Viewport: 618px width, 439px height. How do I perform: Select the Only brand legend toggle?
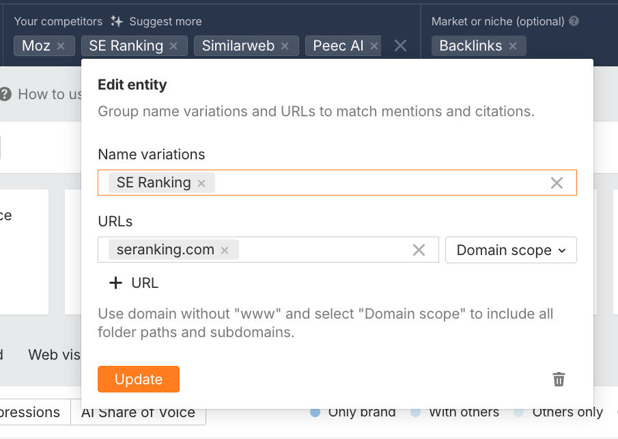click(315, 412)
